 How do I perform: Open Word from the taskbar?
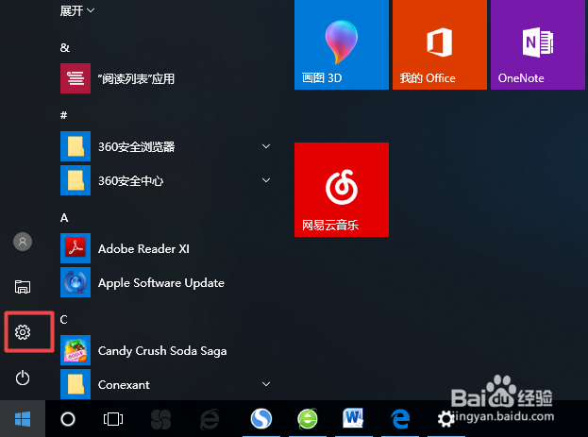pyautogui.click(x=353, y=418)
